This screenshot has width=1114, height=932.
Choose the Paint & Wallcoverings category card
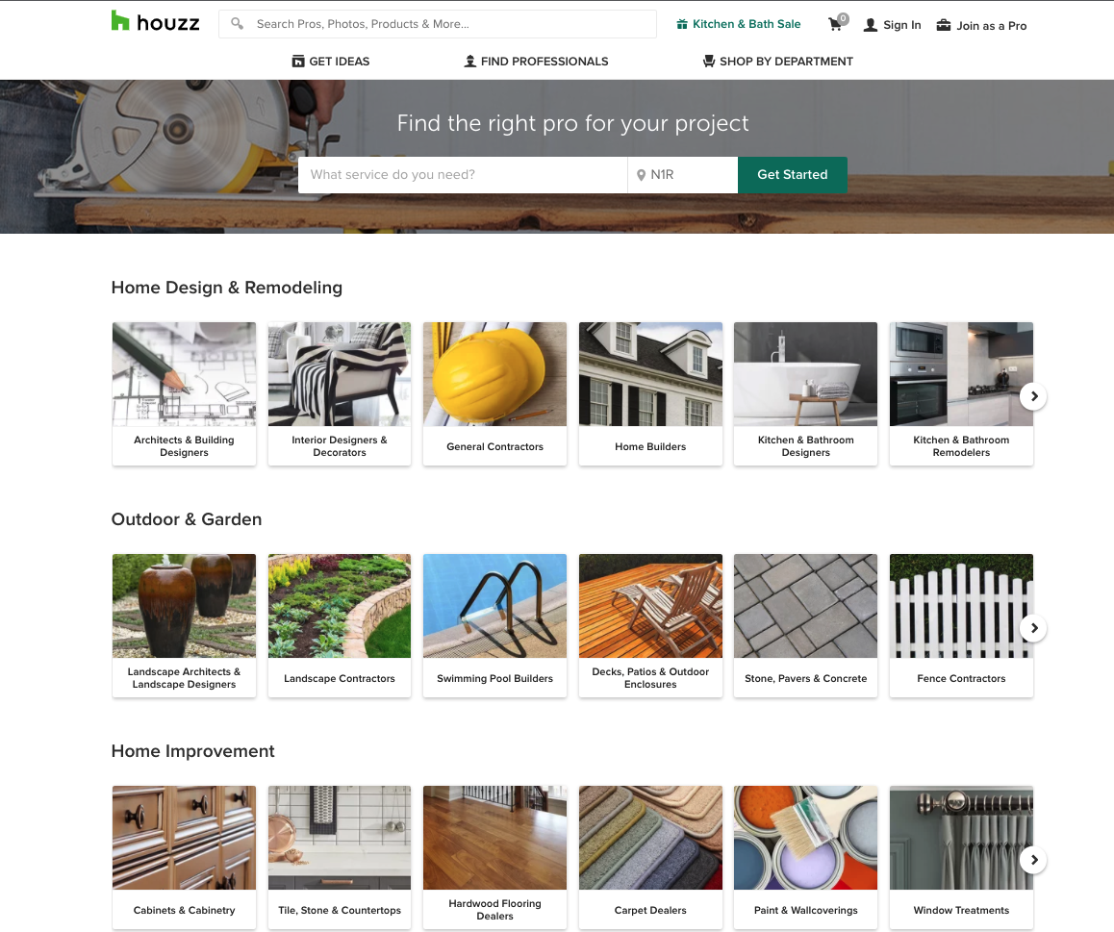tap(805, 857)
